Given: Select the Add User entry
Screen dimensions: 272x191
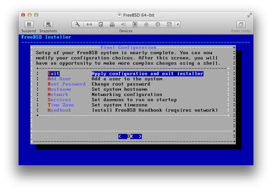Looking at the screenshot, I should [x=59, y=79].
